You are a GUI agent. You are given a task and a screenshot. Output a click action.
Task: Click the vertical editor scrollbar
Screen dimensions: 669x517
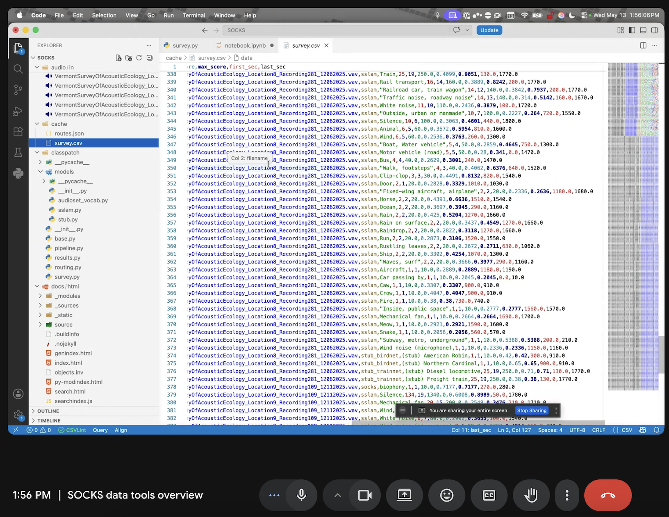(661, 354)
